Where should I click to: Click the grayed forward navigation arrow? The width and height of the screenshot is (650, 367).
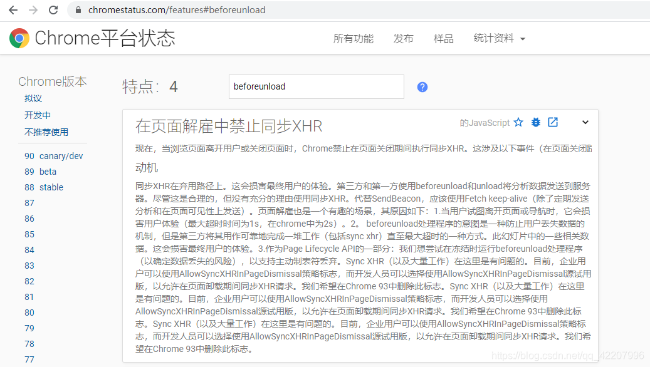(x=33, y=9)
